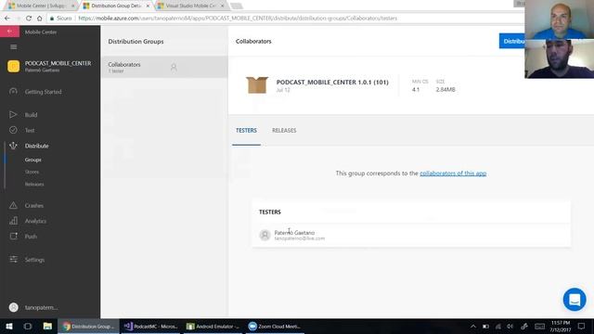Select Distribute in the sidebar
This screenshot has height=334, width=594.
(36, 146)
